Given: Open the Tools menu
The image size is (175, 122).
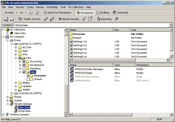Looking at the screenshot, I should pos(63,7).
